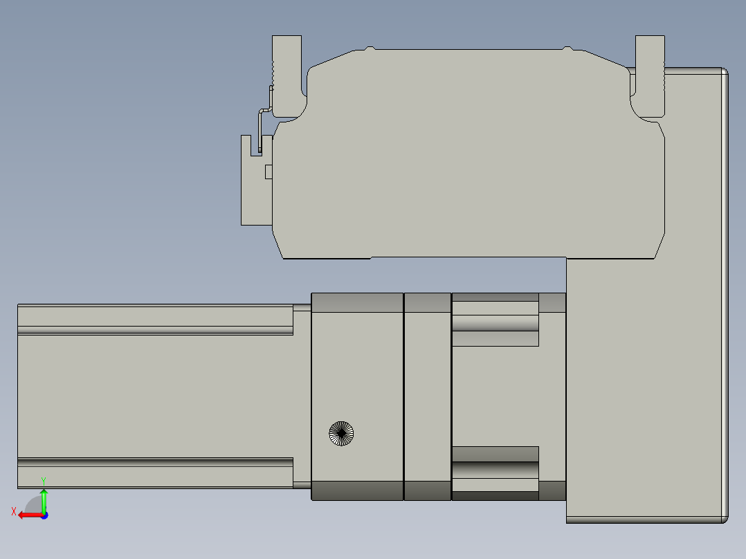Click the red X axis arrow

tap(26, 515)
